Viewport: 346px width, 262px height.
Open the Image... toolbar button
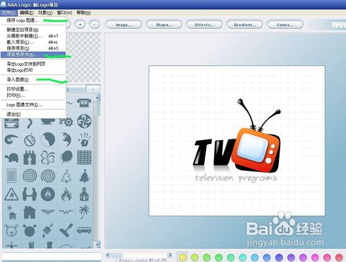[124, 25]
